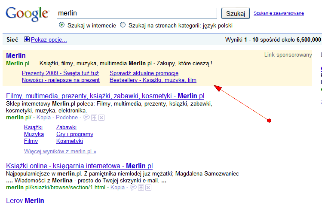The width and height of the screenshot is (322, 203).
Task: Open 'Książki online - księgarnia internetowa' result
Action: (80, 166)
